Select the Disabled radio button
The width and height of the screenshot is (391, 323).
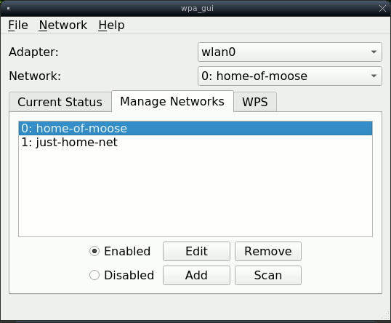coord(121,275)
